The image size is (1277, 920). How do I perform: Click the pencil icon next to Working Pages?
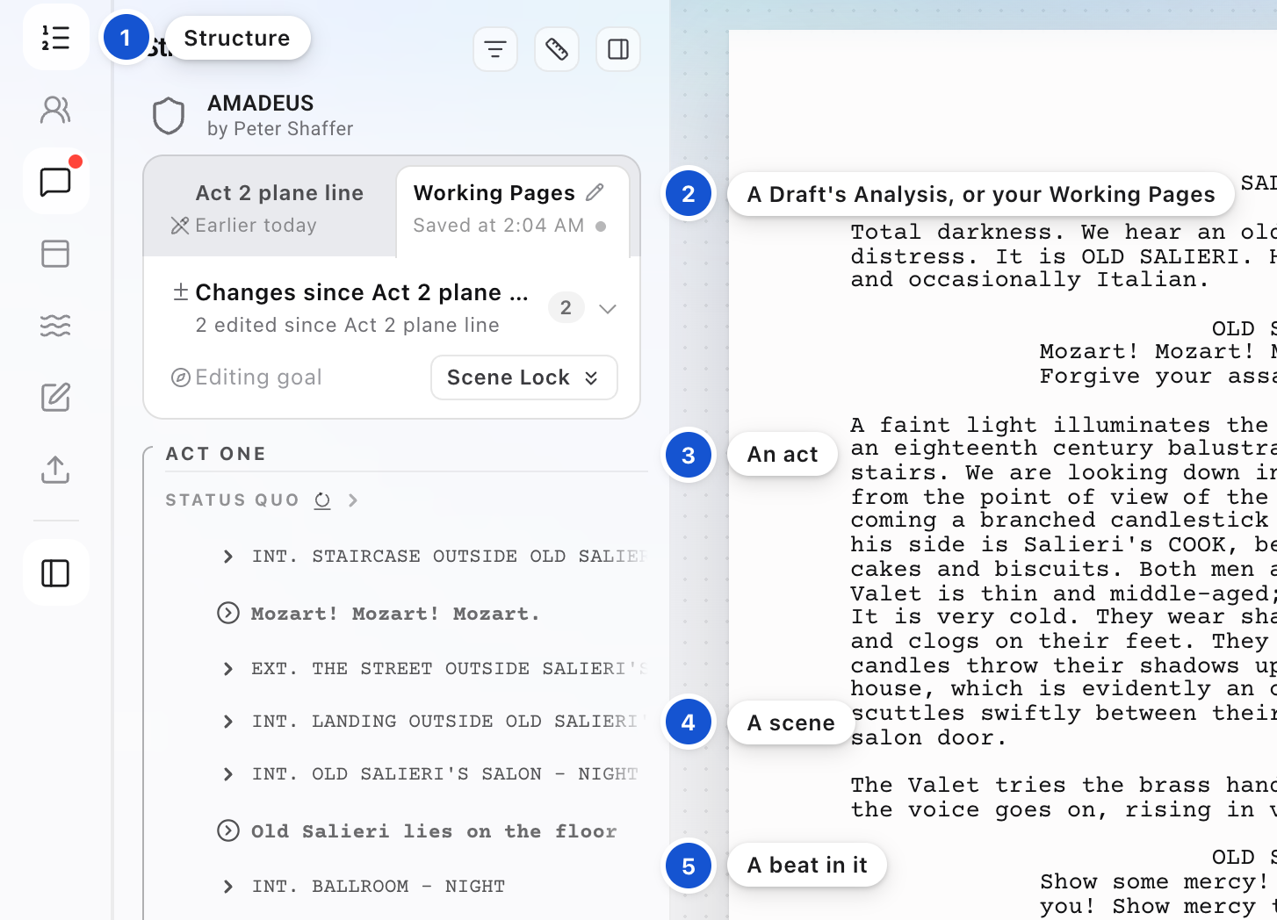[x=595, y=192]
